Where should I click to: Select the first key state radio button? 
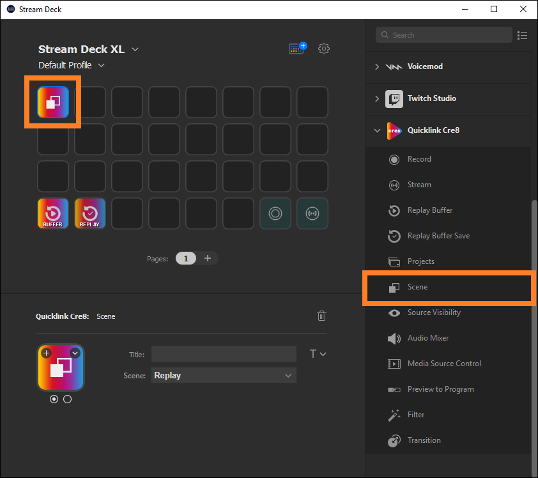coord(54,399)
